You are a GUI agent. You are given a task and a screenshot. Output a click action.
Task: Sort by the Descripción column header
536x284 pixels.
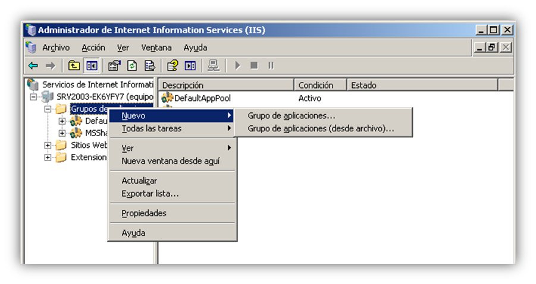(226, 85)
